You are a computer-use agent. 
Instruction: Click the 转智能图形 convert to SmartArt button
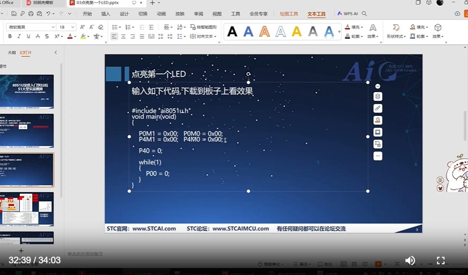(203, 27)
